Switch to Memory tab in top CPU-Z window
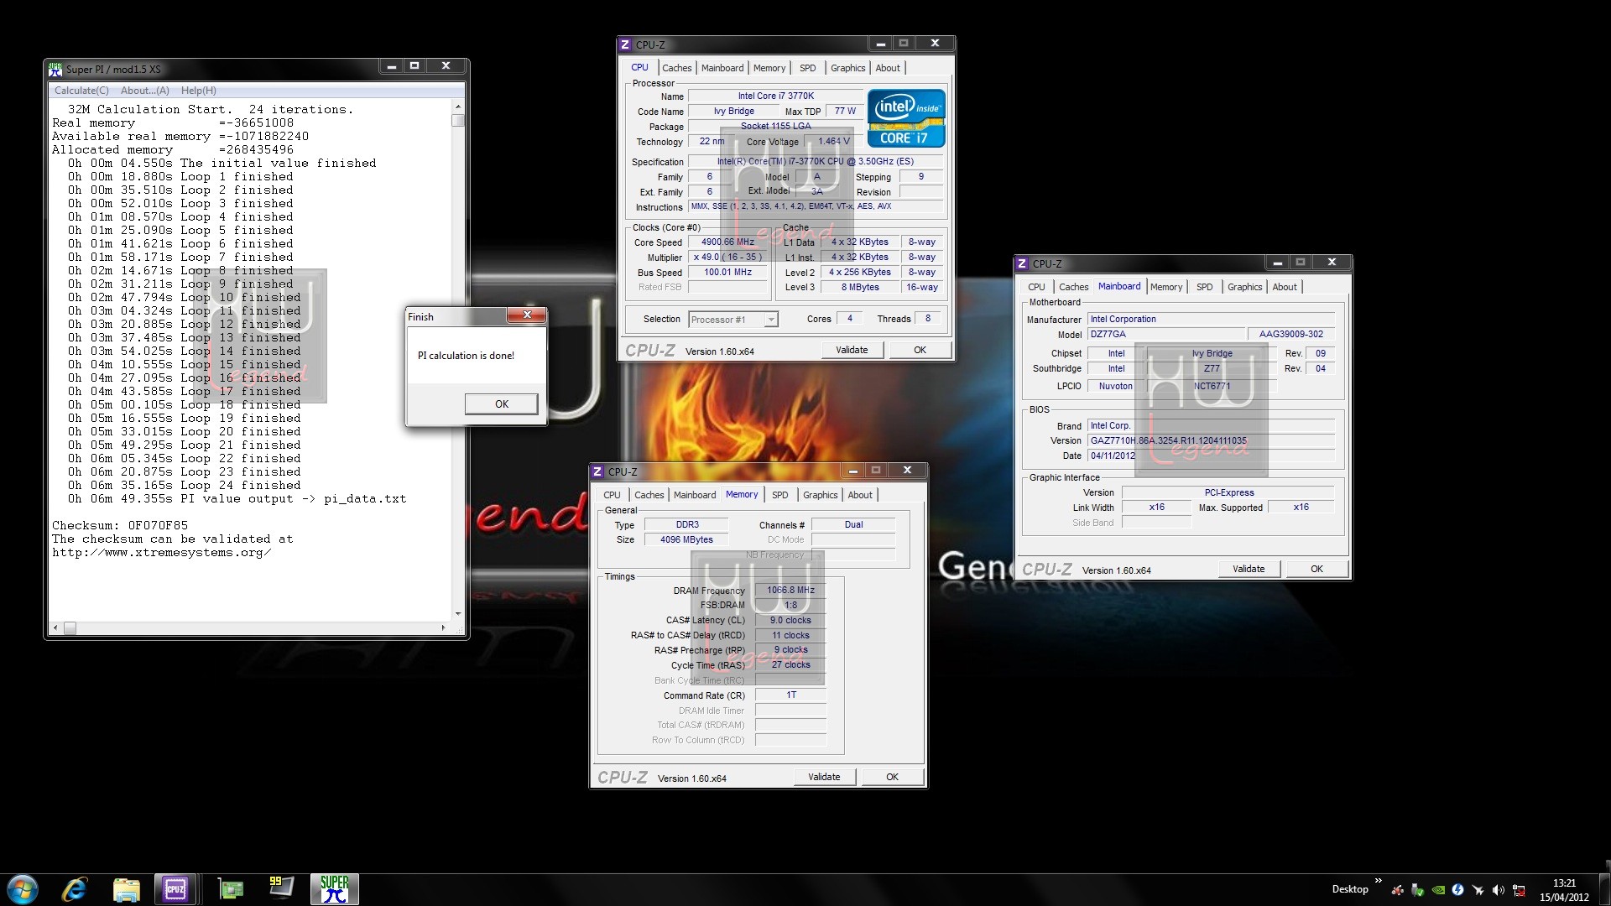The width and height of the screenshot is (1611, 906). coord(769,68)
